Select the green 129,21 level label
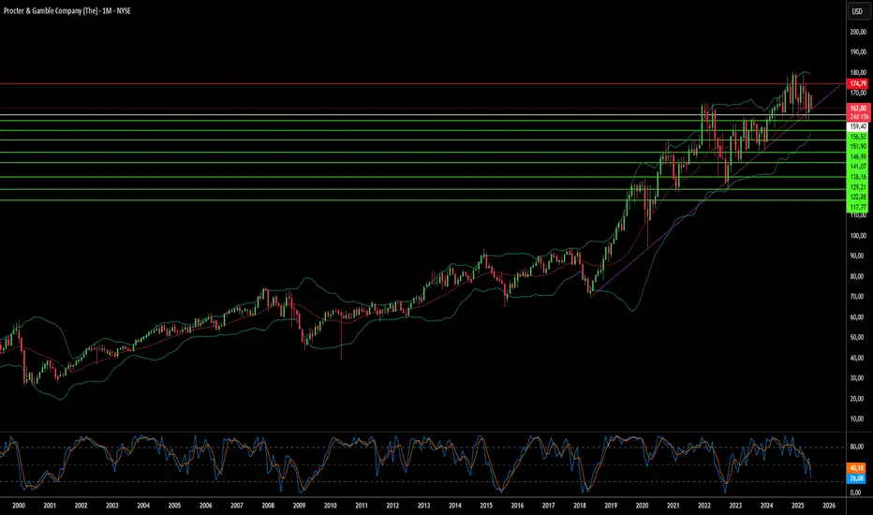873x515 pixels. pyautogui.click(x=858, y=187)
